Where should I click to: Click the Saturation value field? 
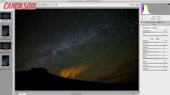pyautogui.click(x=165, y=69)
